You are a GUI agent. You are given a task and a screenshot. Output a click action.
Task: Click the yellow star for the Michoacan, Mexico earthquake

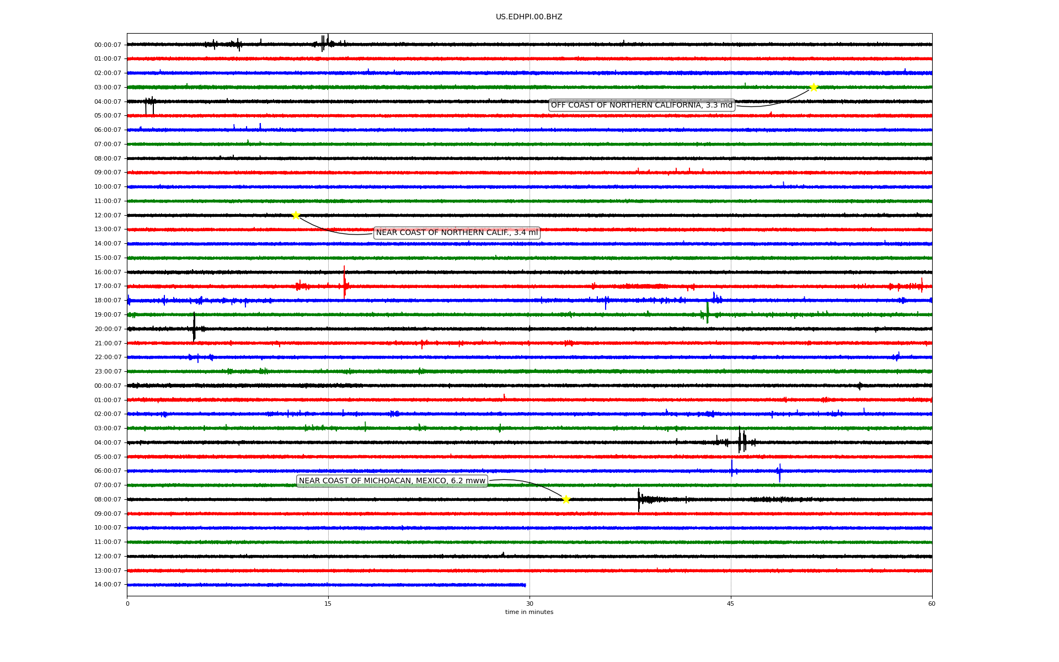[x=566, y=499]
